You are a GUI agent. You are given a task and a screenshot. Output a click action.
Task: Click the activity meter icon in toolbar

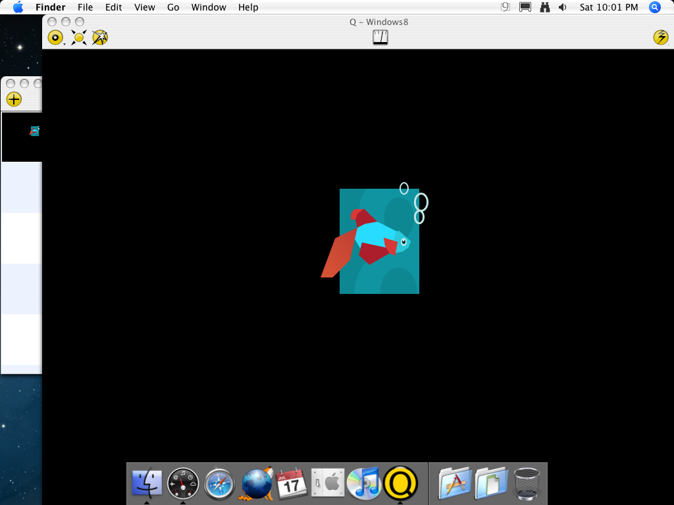[x=380, y=37]
